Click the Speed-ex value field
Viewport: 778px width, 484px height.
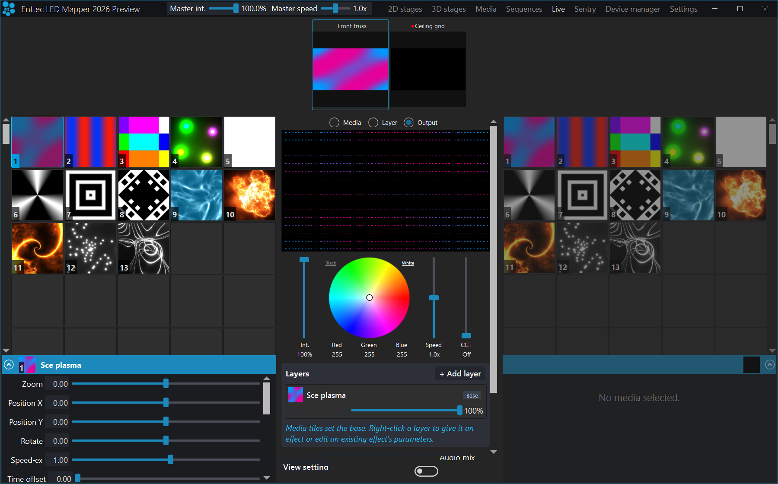(58, 460)
